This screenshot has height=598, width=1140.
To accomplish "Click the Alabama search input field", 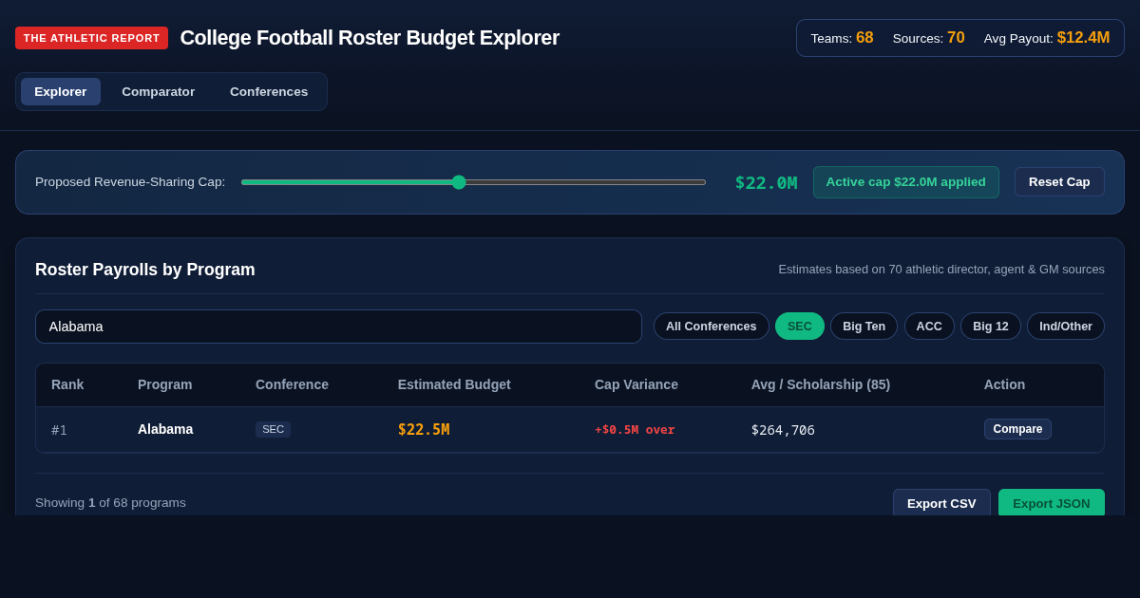I will pos(338,327).
